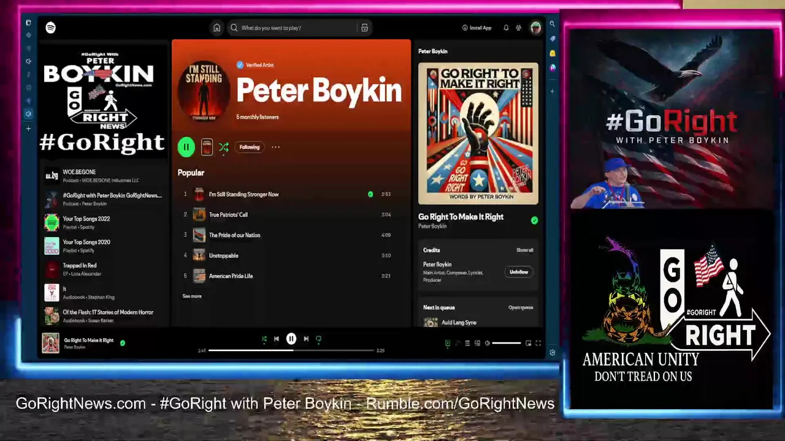
Task: Open notifications bell in Spotify
Action: (506, 28)
